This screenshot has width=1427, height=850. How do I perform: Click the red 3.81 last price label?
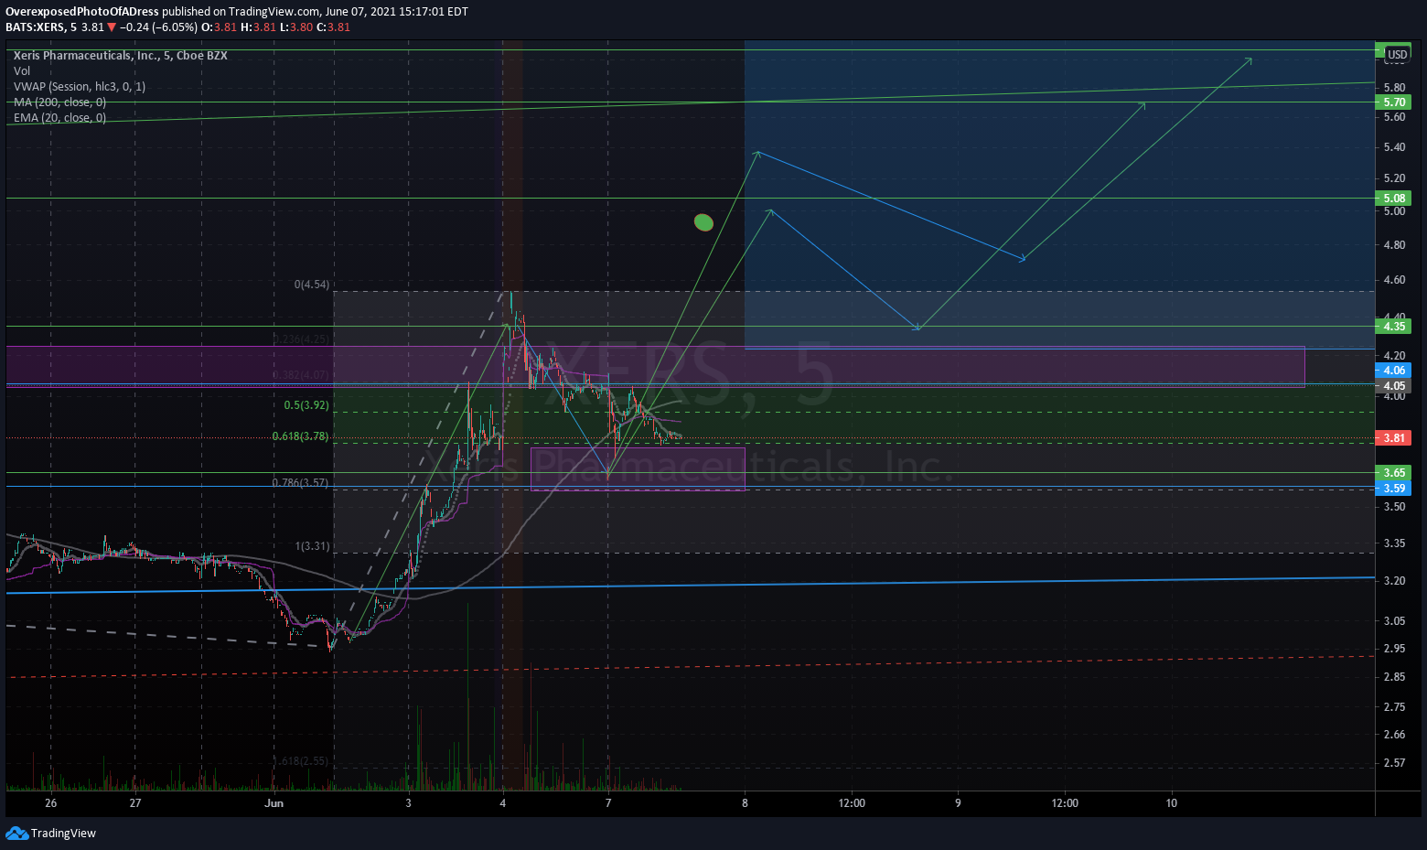(x=1394, y=438)
